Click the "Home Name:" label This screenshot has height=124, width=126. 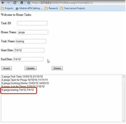9,32
